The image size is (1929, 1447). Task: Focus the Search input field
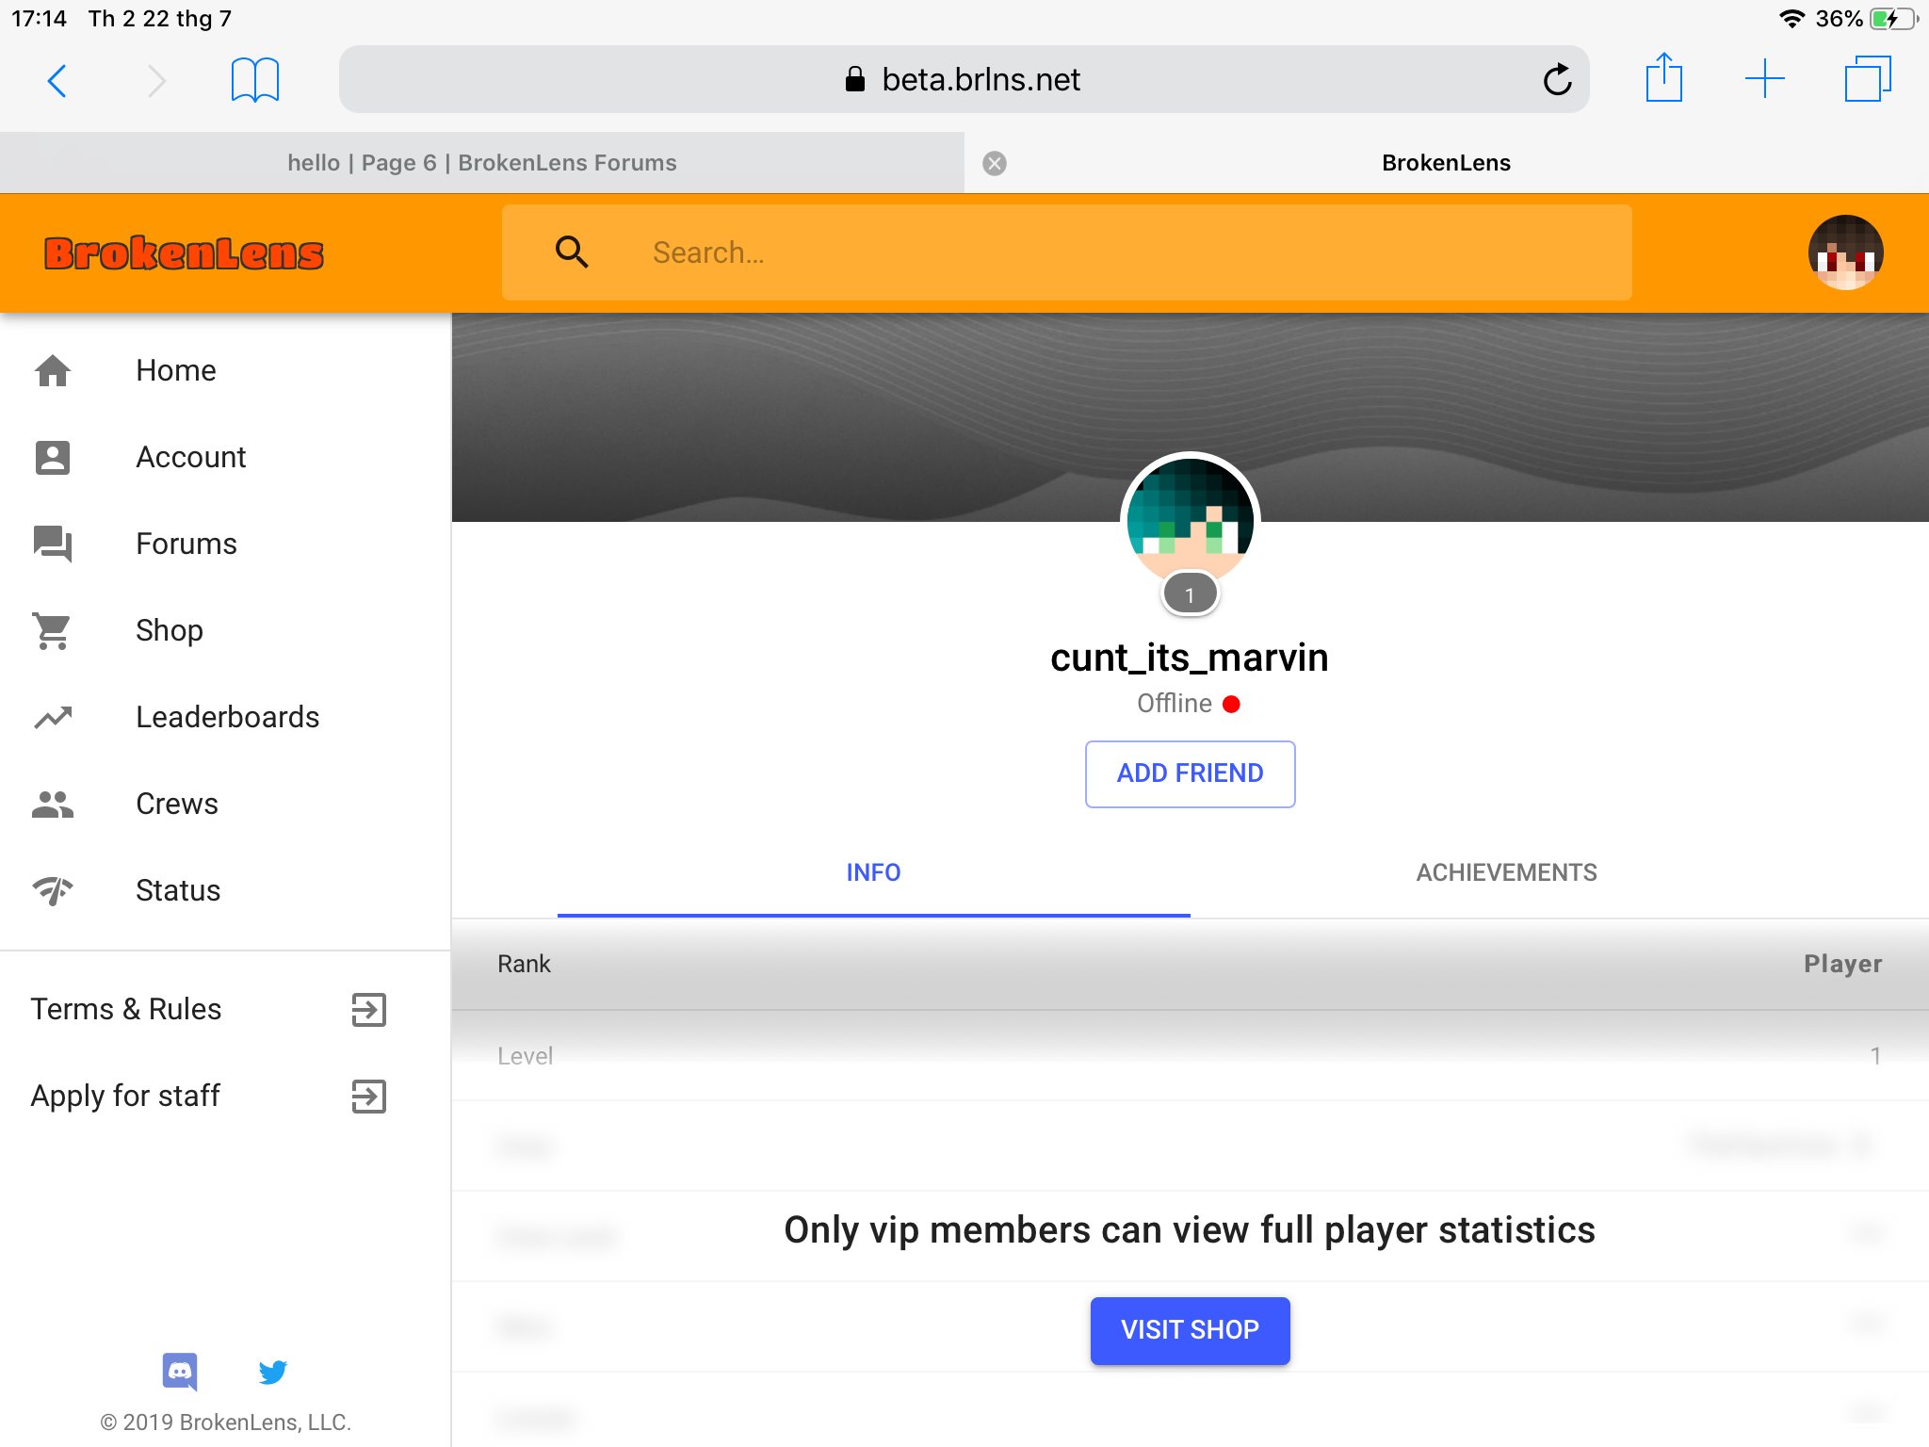coord(1067,252)
